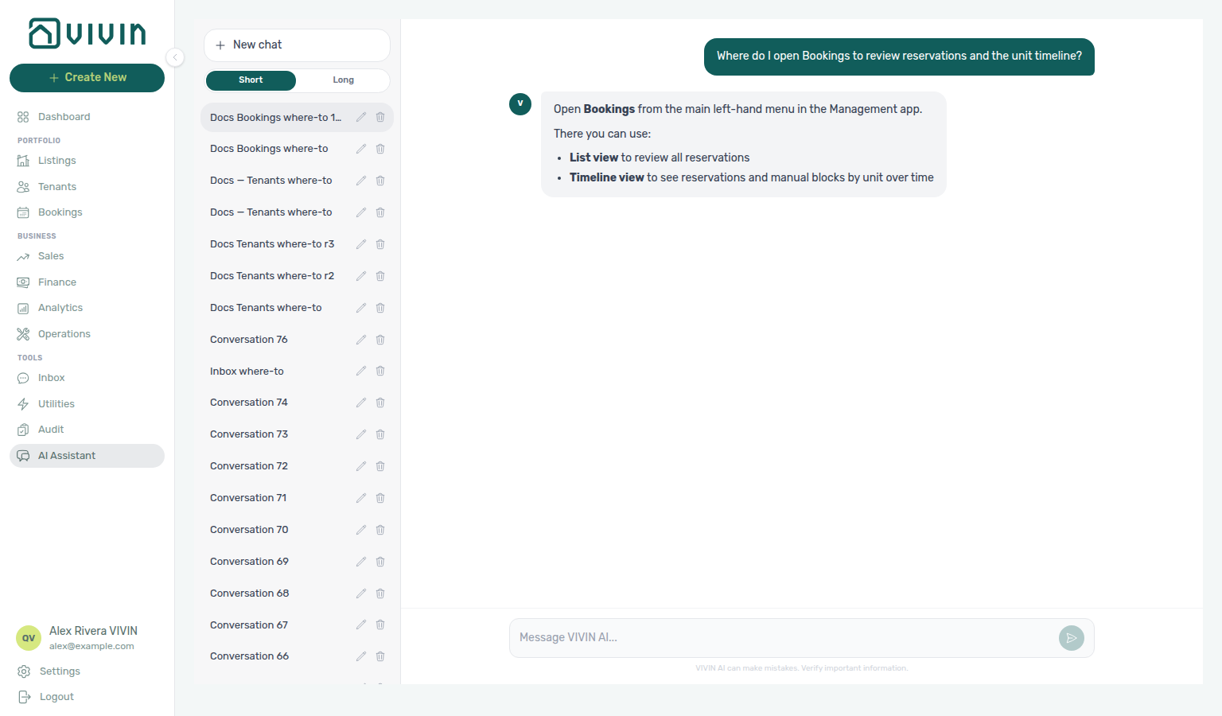Open the 'Inbox where-to' chat

click(x=247, y=372)
